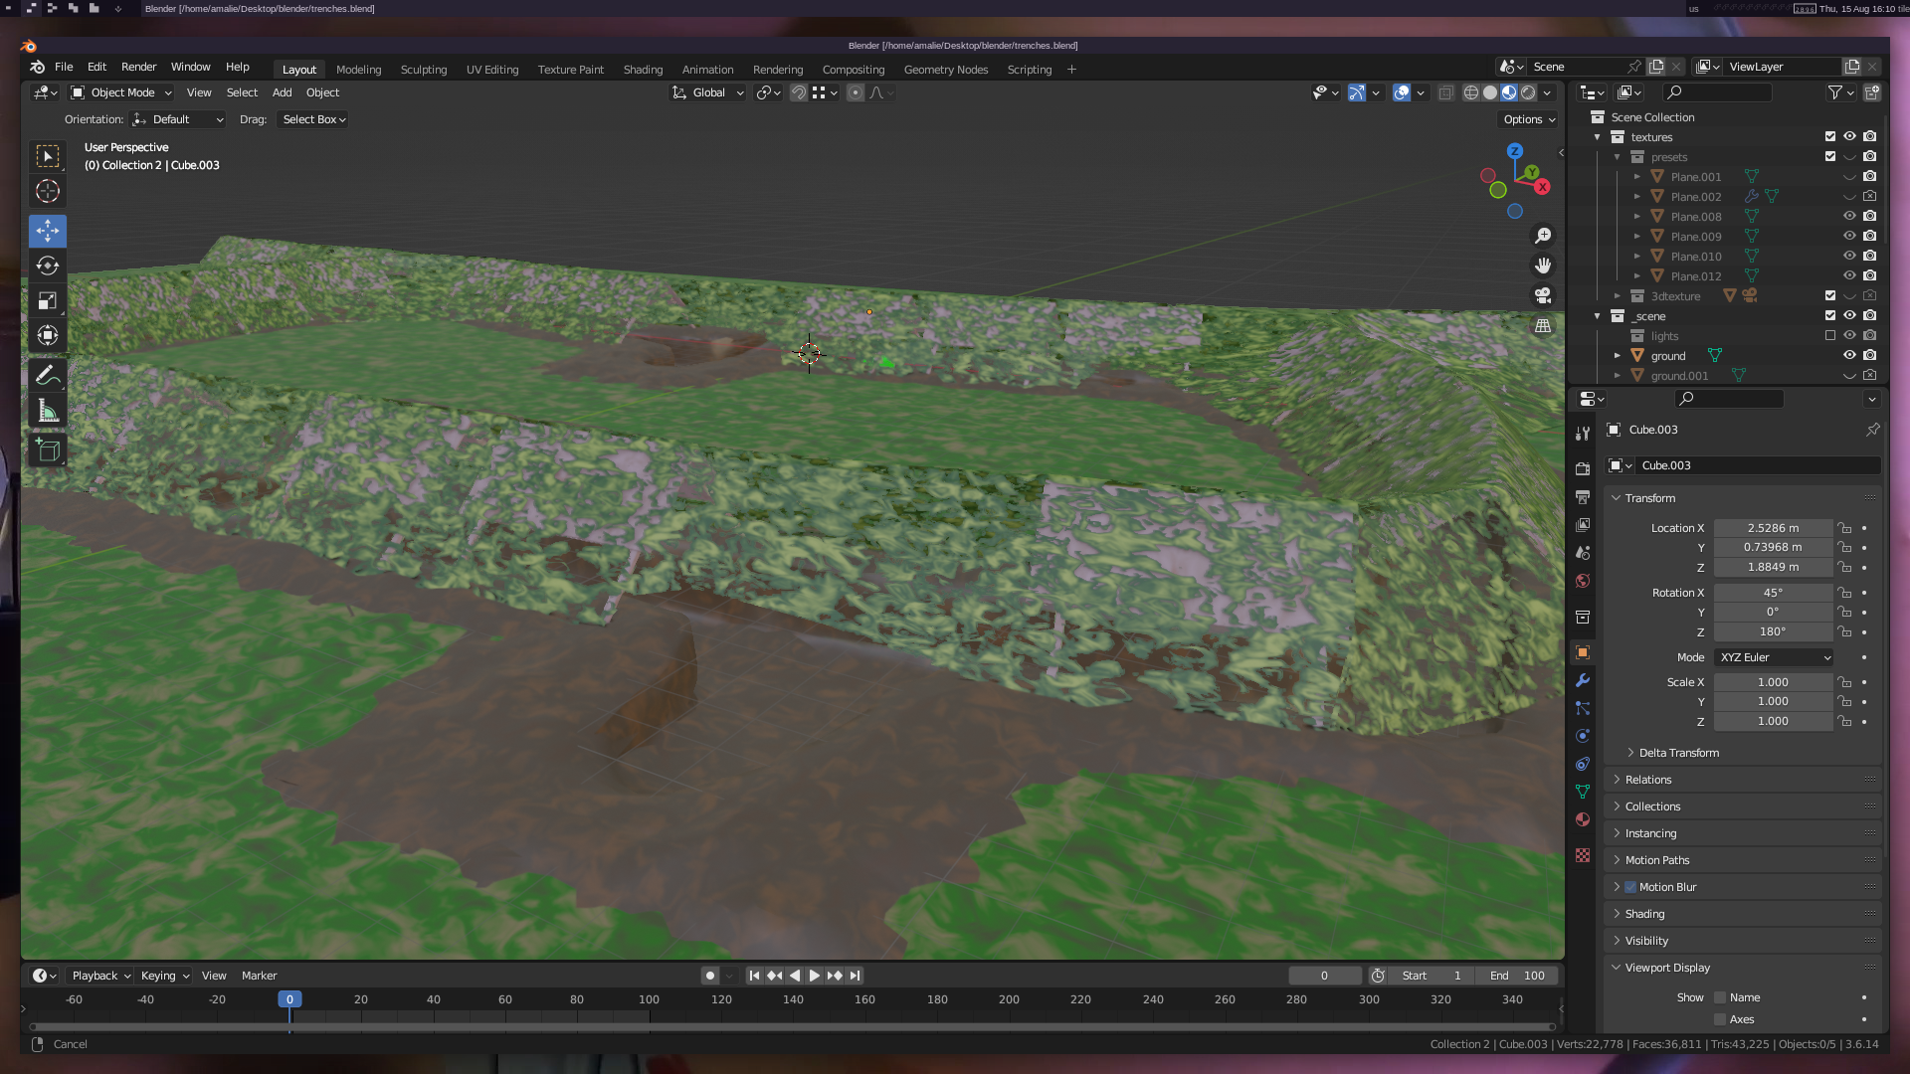Switch to the Sculpting workspace tab
Viewport: 1910px width, 1074px height.
[x=423, y=70]
